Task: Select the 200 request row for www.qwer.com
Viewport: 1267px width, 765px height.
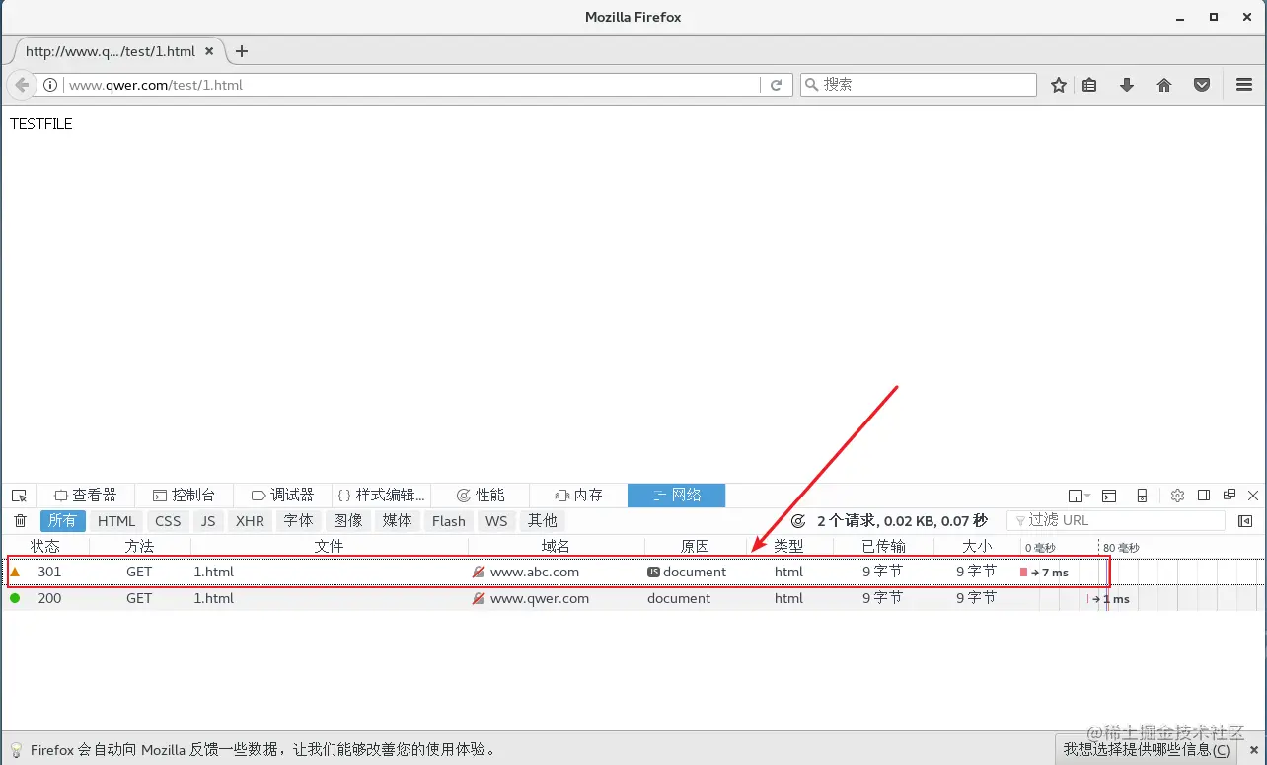Action: 633,598
